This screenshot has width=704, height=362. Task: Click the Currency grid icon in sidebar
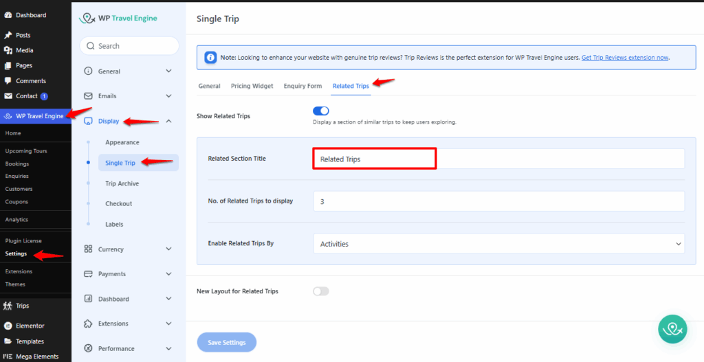pos(88,249)
